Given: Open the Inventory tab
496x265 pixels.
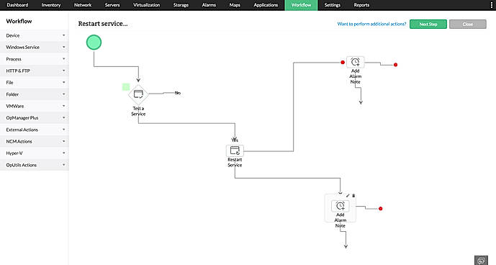Looking at the screenshot, I should click(x=51, y=5).
